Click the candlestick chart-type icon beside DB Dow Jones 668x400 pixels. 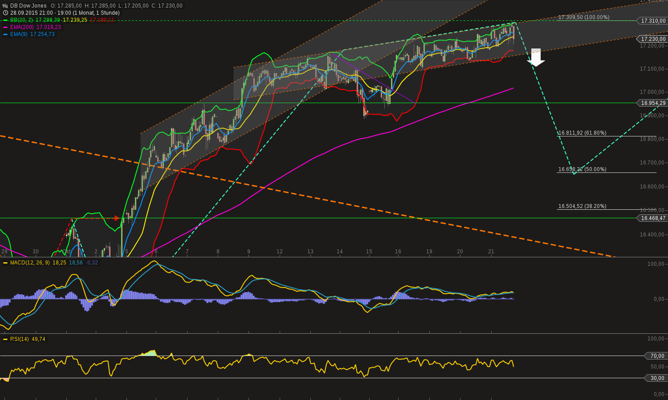coord(5,6)
